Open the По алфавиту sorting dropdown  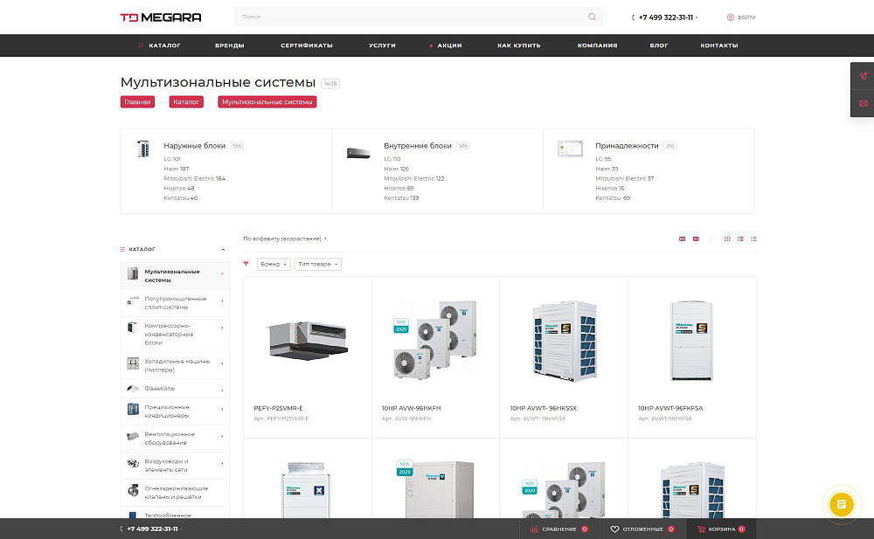pyautogui.click(x=285, y=238)
